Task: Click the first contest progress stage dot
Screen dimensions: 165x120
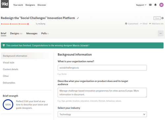Action: [2, 24]
